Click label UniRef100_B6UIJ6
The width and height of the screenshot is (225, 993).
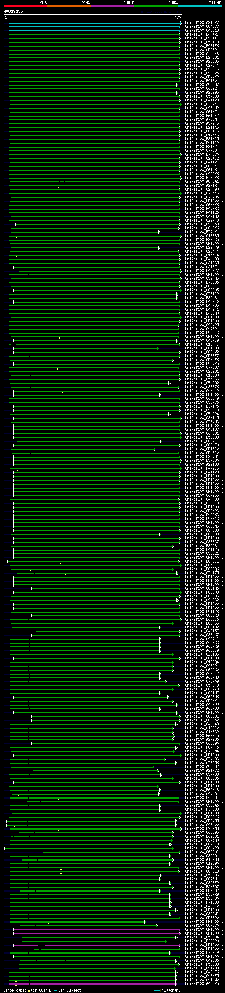coord(201,131)
